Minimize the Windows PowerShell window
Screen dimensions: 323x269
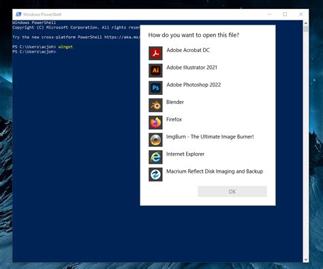pos(269,14)
